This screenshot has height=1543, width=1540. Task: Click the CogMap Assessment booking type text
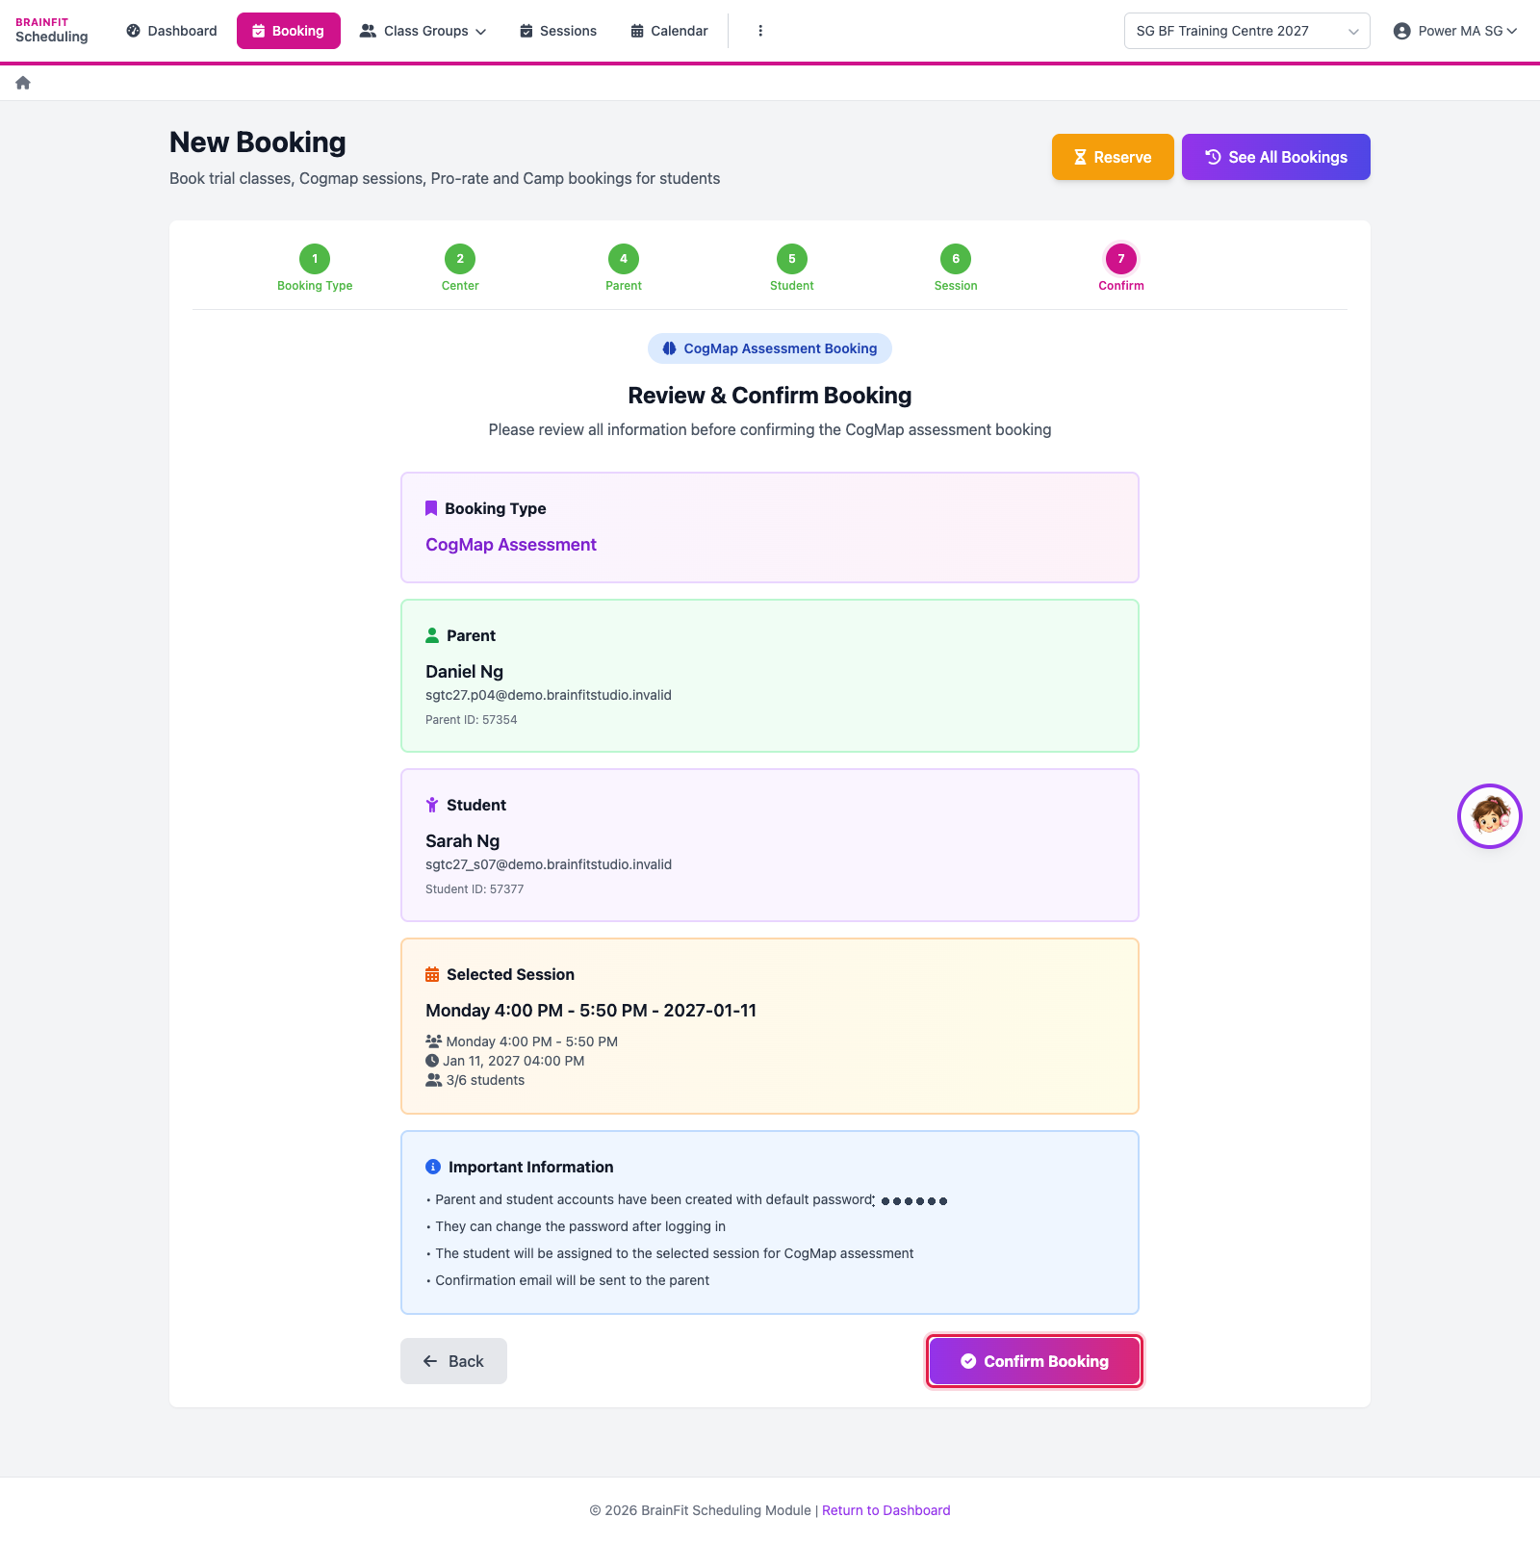click(511, 545)
